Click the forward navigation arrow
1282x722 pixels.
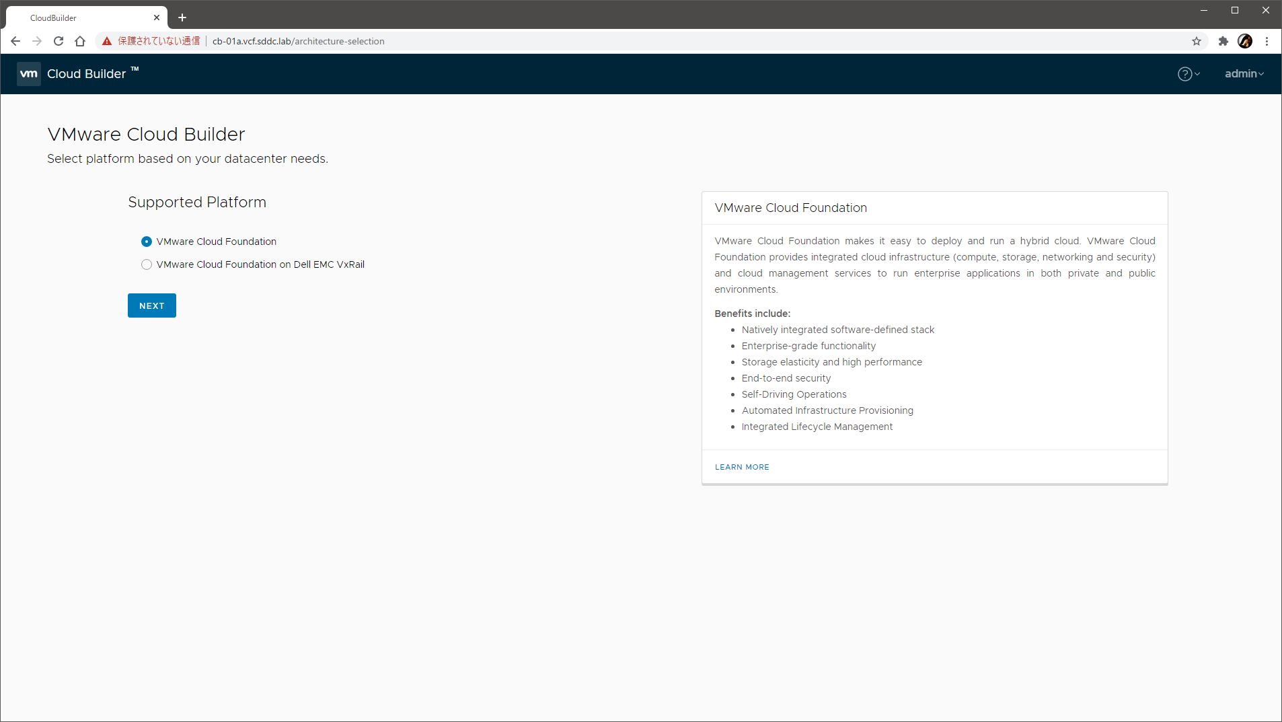(37, 41)
